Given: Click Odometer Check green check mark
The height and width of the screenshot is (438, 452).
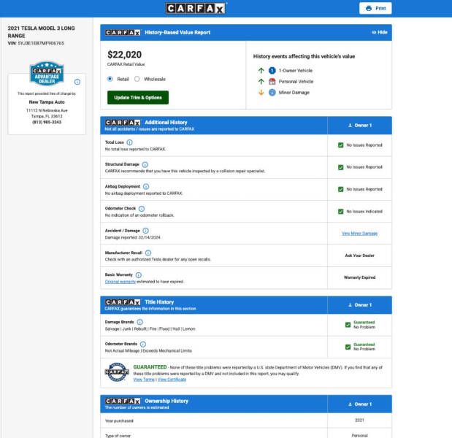Looking at the screenshot, I should [x=341, y=212].
